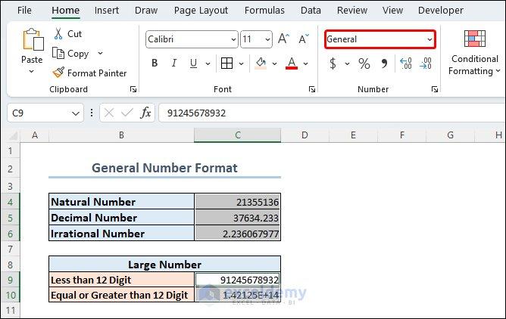This screenshot has width=506, height=319.
Task: Apply percent style formatting
Action: [x=364, y=63]
